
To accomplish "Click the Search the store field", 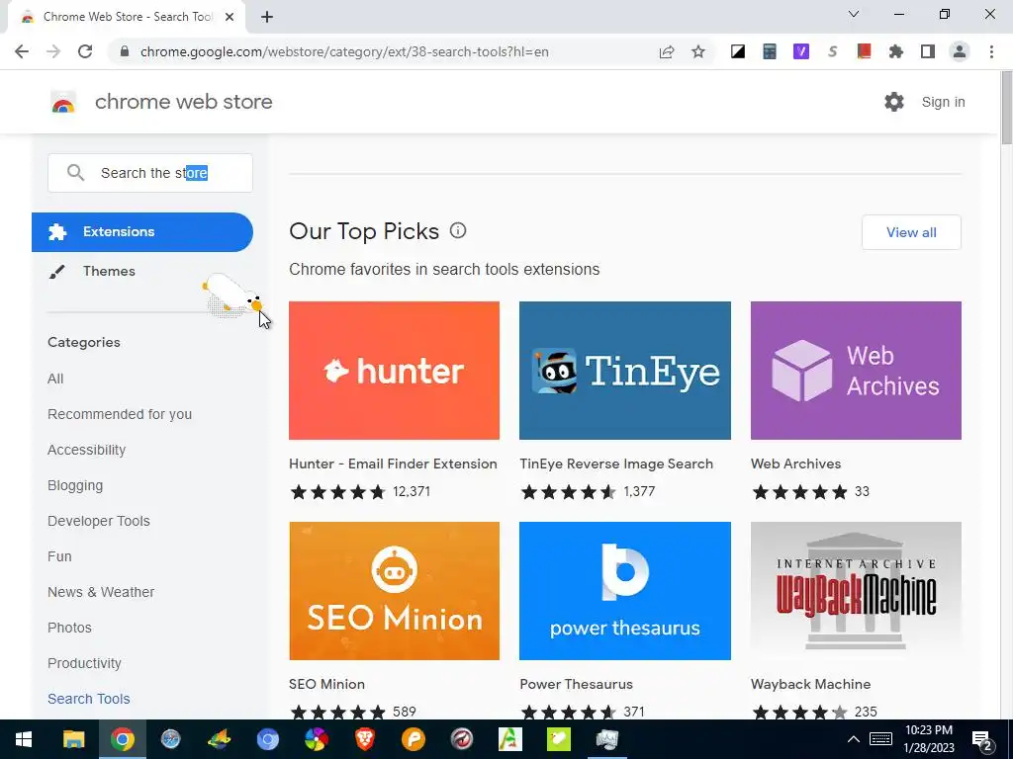I will click(150, 172).
